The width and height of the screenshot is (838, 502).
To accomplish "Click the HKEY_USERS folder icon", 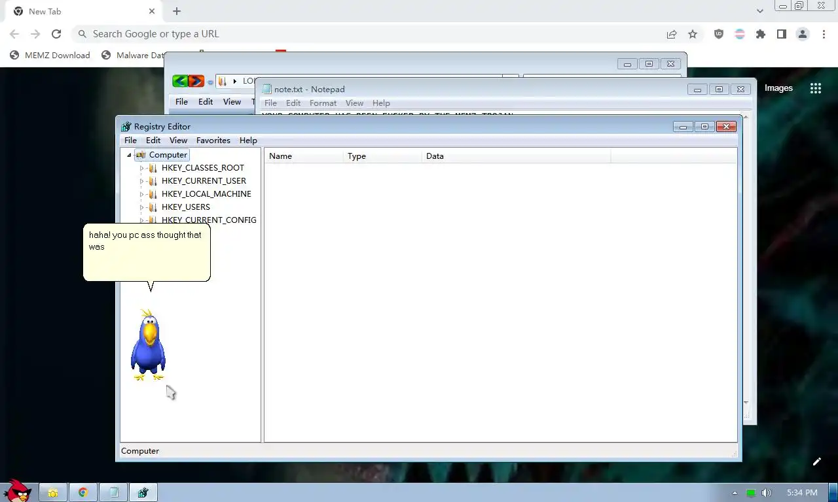I will 153,207.
